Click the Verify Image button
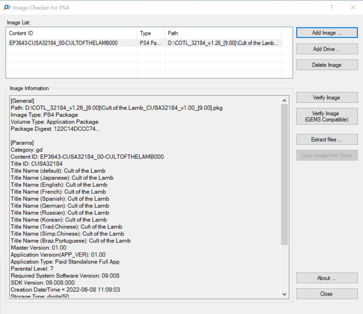 click(327, 98)
